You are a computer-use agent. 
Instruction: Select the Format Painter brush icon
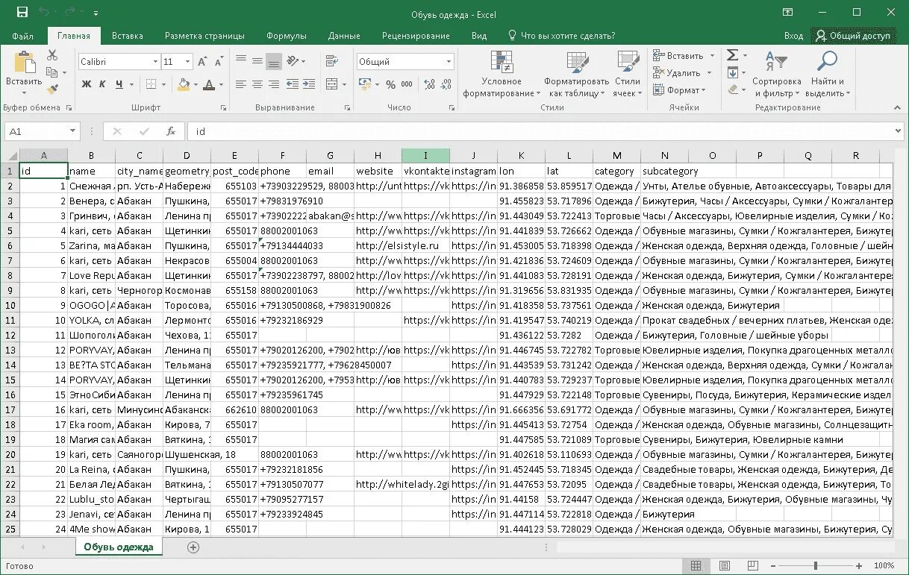click(x=52, y=89)
